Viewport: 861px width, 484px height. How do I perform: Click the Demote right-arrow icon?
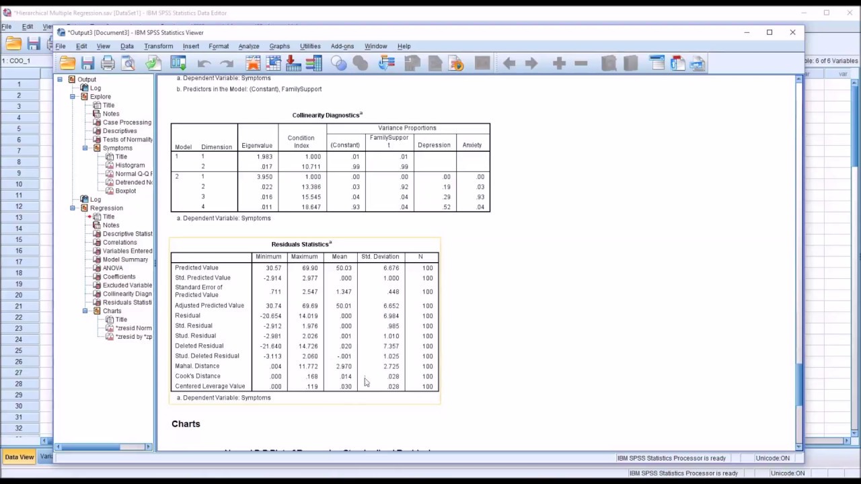coord(531,63)
